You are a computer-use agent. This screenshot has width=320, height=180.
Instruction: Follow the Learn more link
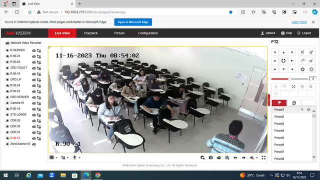tap(299, 22)
